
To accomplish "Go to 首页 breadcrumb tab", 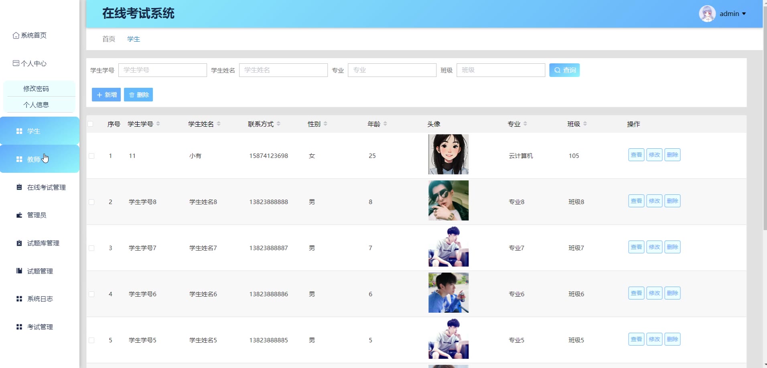I will (109, 39).
